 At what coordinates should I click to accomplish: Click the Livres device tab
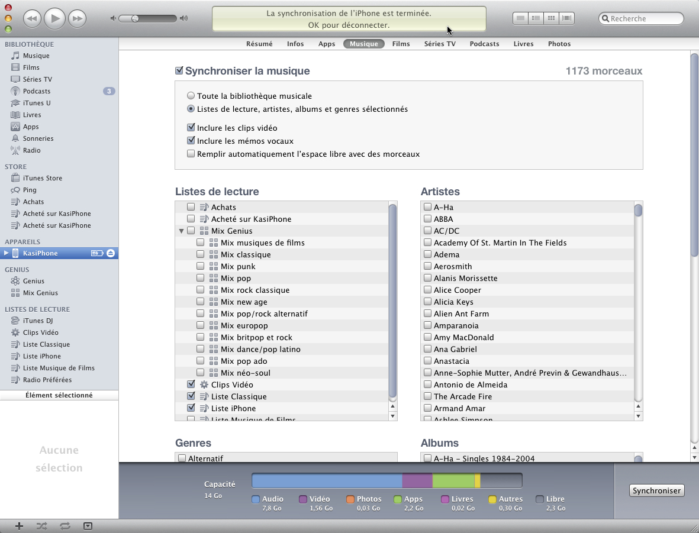tap(523, 44)
